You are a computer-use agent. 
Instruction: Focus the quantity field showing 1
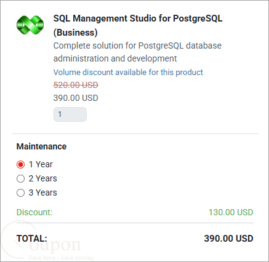(70, 114)
